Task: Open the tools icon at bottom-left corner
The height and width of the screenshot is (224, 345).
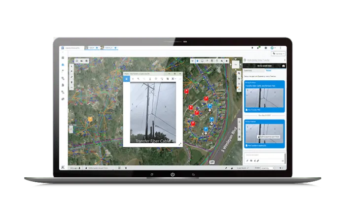Action: [x=63, y=167]
